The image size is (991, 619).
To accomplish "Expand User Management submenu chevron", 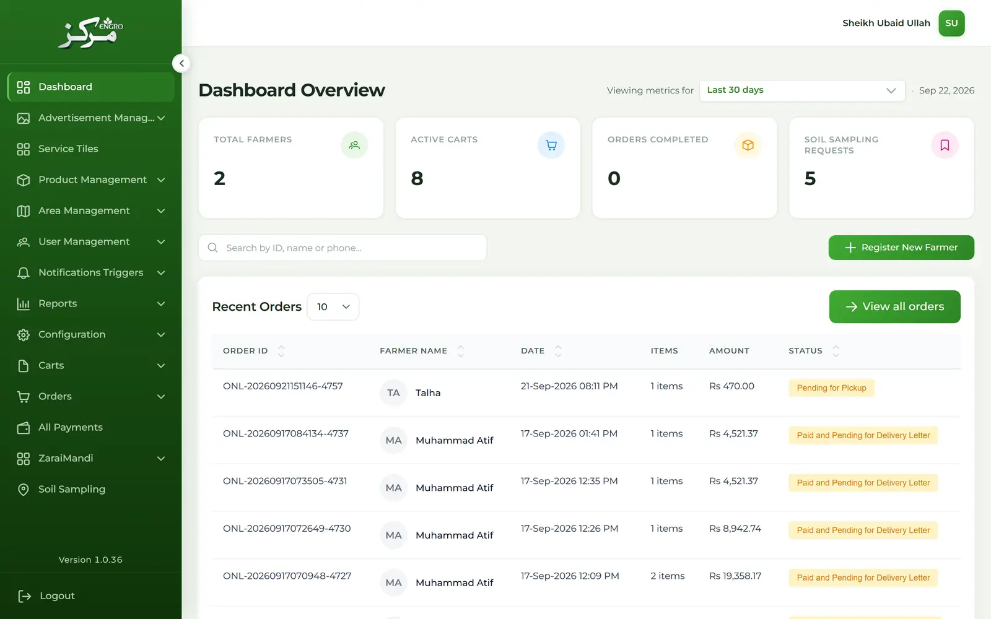I will pos(161,242).
